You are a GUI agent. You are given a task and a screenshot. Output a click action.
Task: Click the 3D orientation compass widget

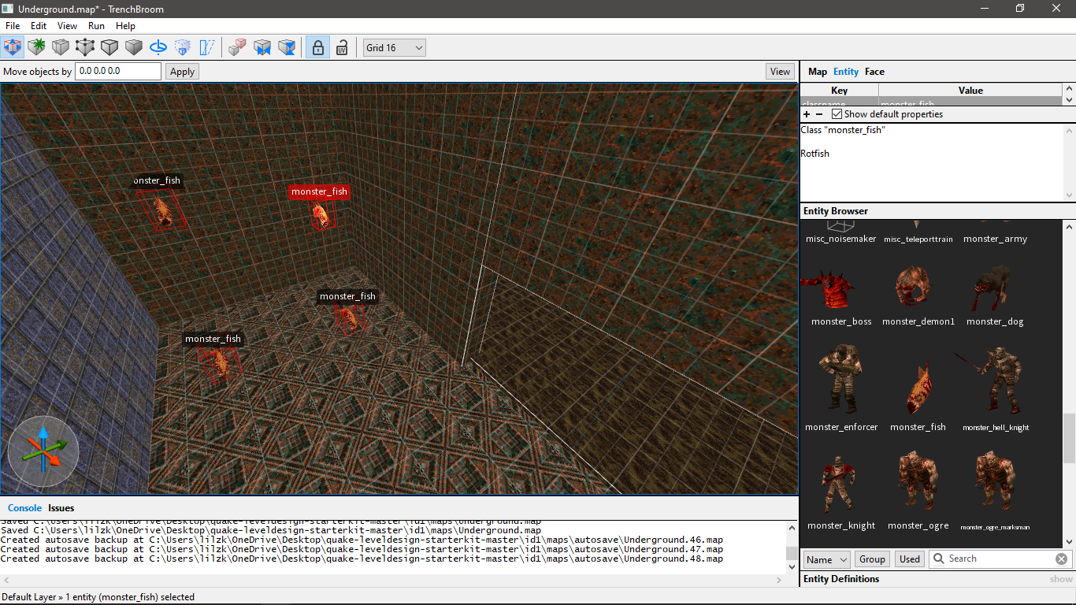(43, 451)
